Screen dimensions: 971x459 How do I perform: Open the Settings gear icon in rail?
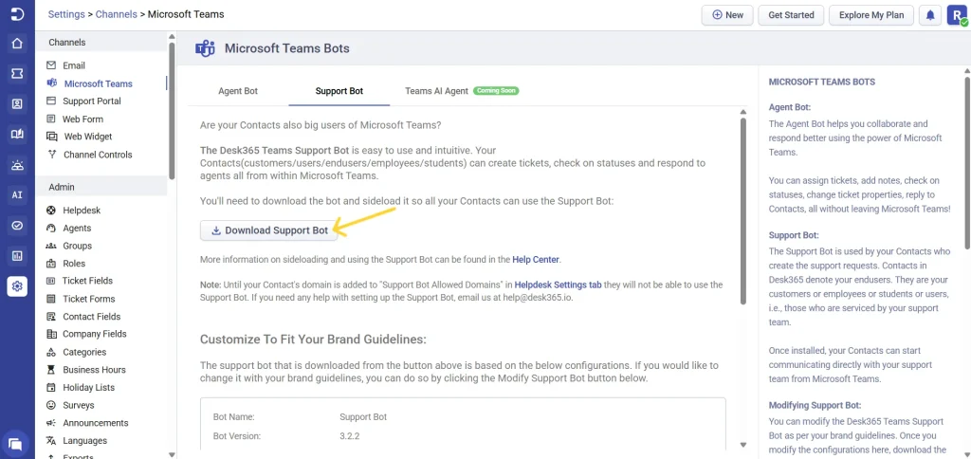click(x=17, y=285)
